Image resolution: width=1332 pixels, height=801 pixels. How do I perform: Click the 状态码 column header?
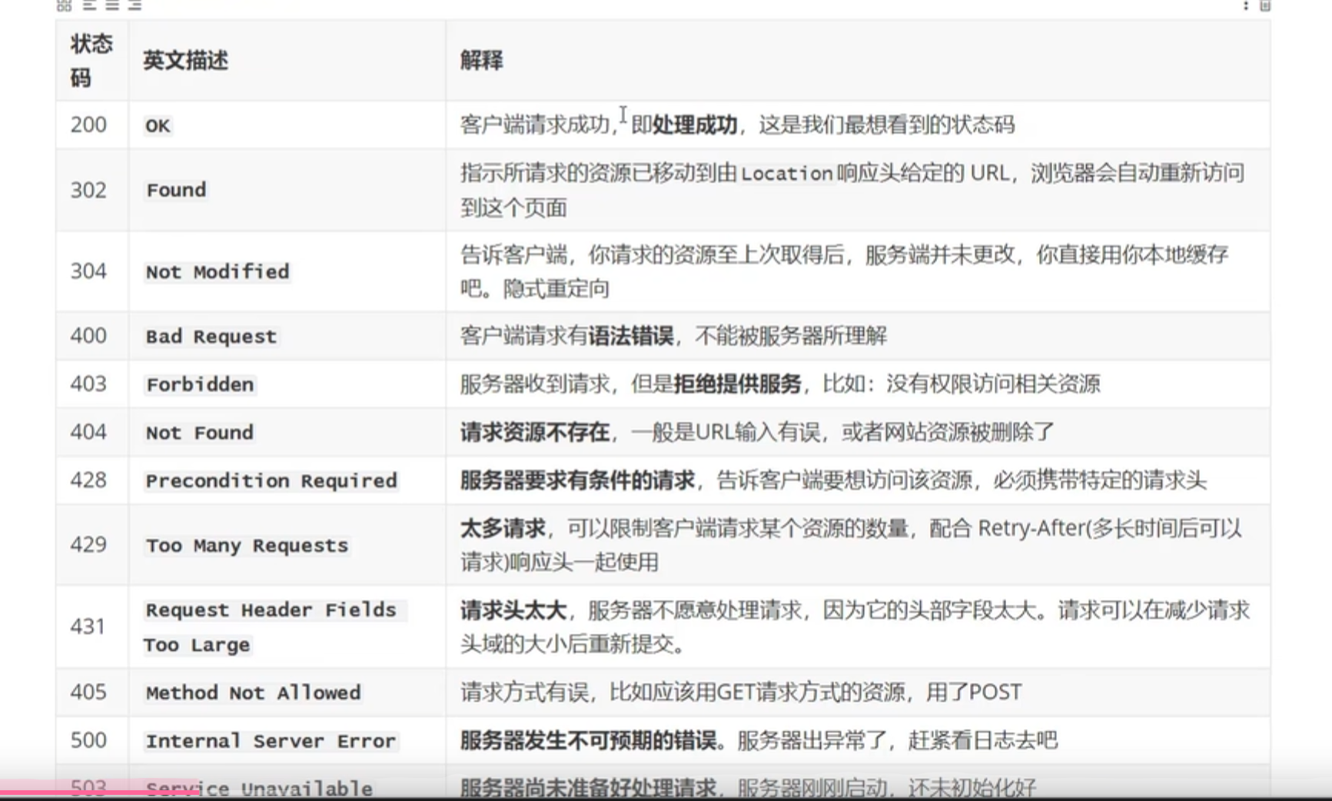tap(91, 60)
